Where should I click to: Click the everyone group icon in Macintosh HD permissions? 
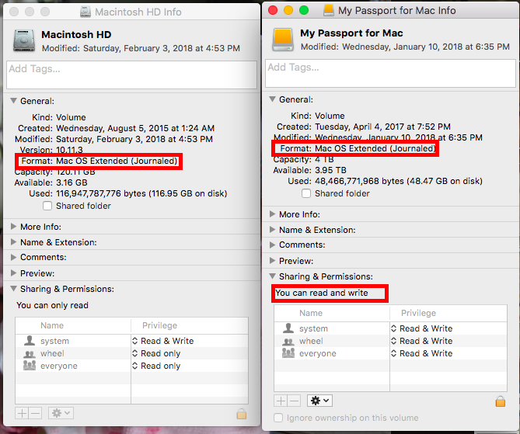(30, 366)
